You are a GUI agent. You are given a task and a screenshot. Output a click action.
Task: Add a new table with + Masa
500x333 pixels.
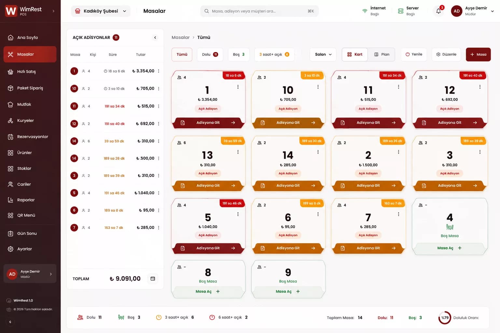[478, 55]
